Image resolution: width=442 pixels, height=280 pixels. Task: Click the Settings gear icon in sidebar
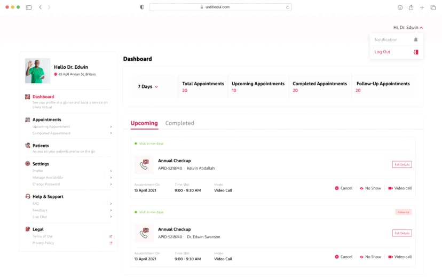[x=27, y=164]
